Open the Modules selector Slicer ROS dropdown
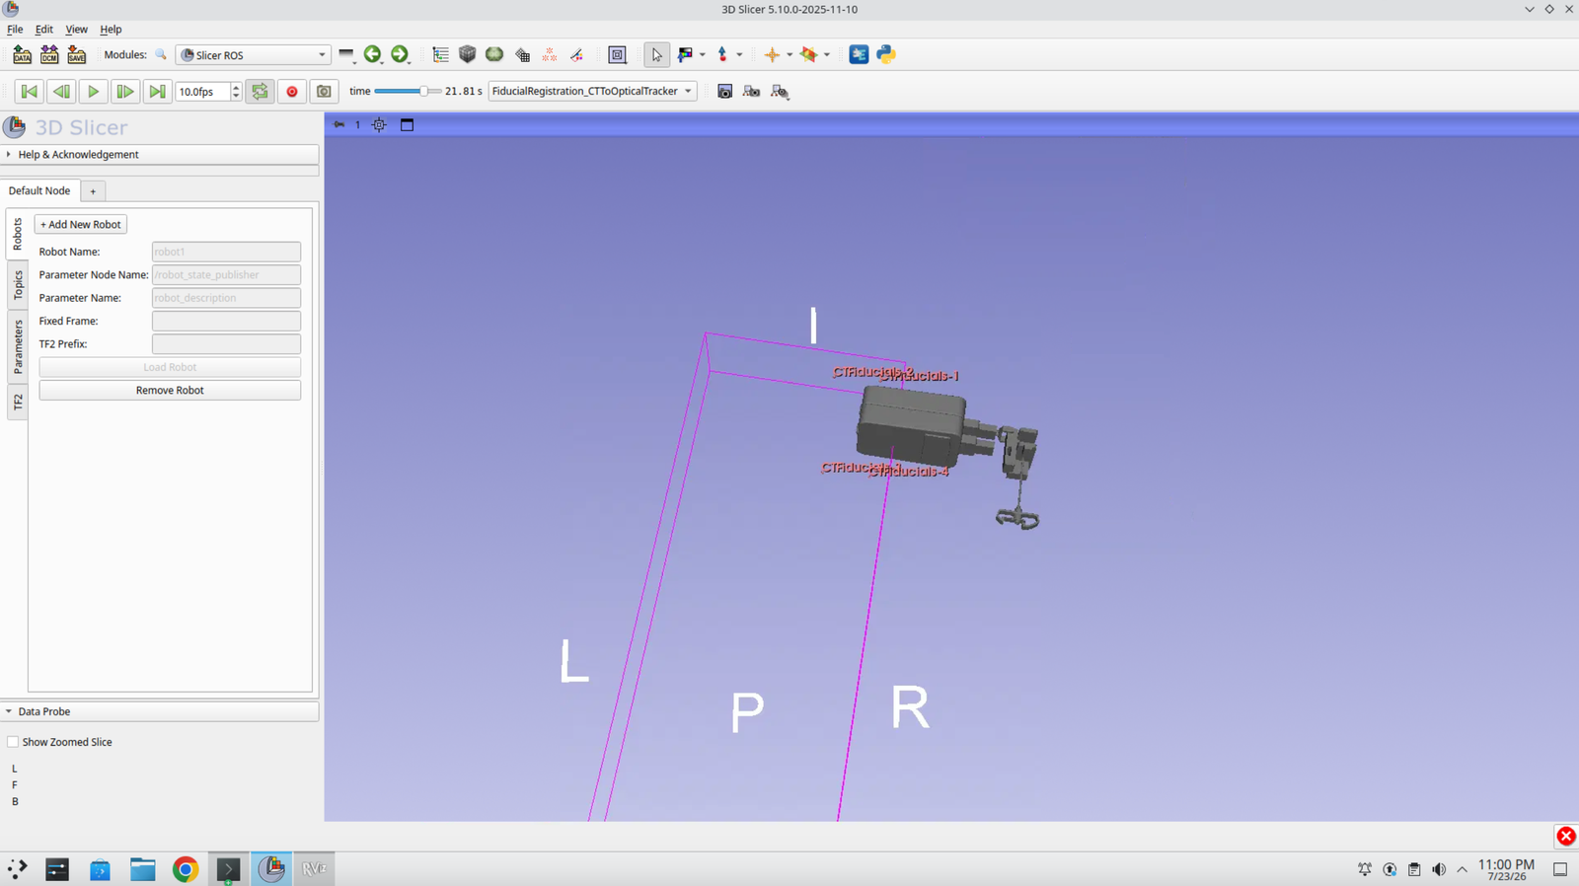Screen dimensions: 1579x886 tap(253, 55)
